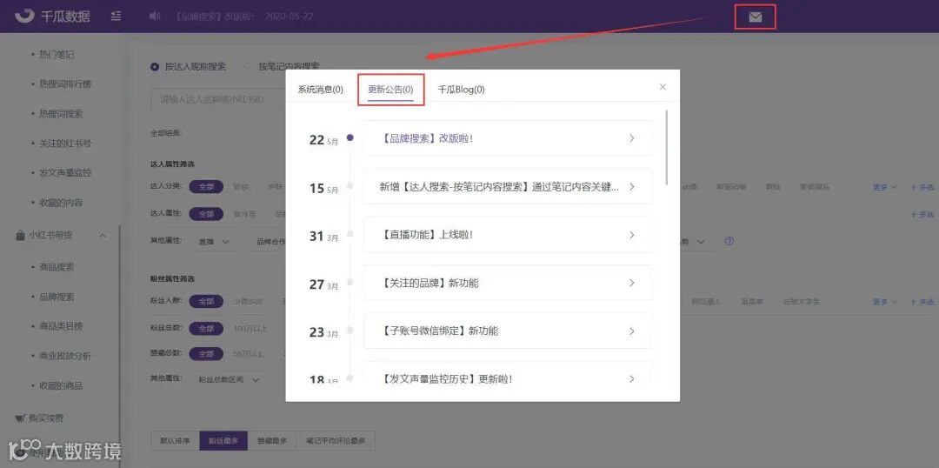Screen dimensions: 939x468
Task: Expand 更多 in the 粉丝人群 row
Action: tap(884, 302)
